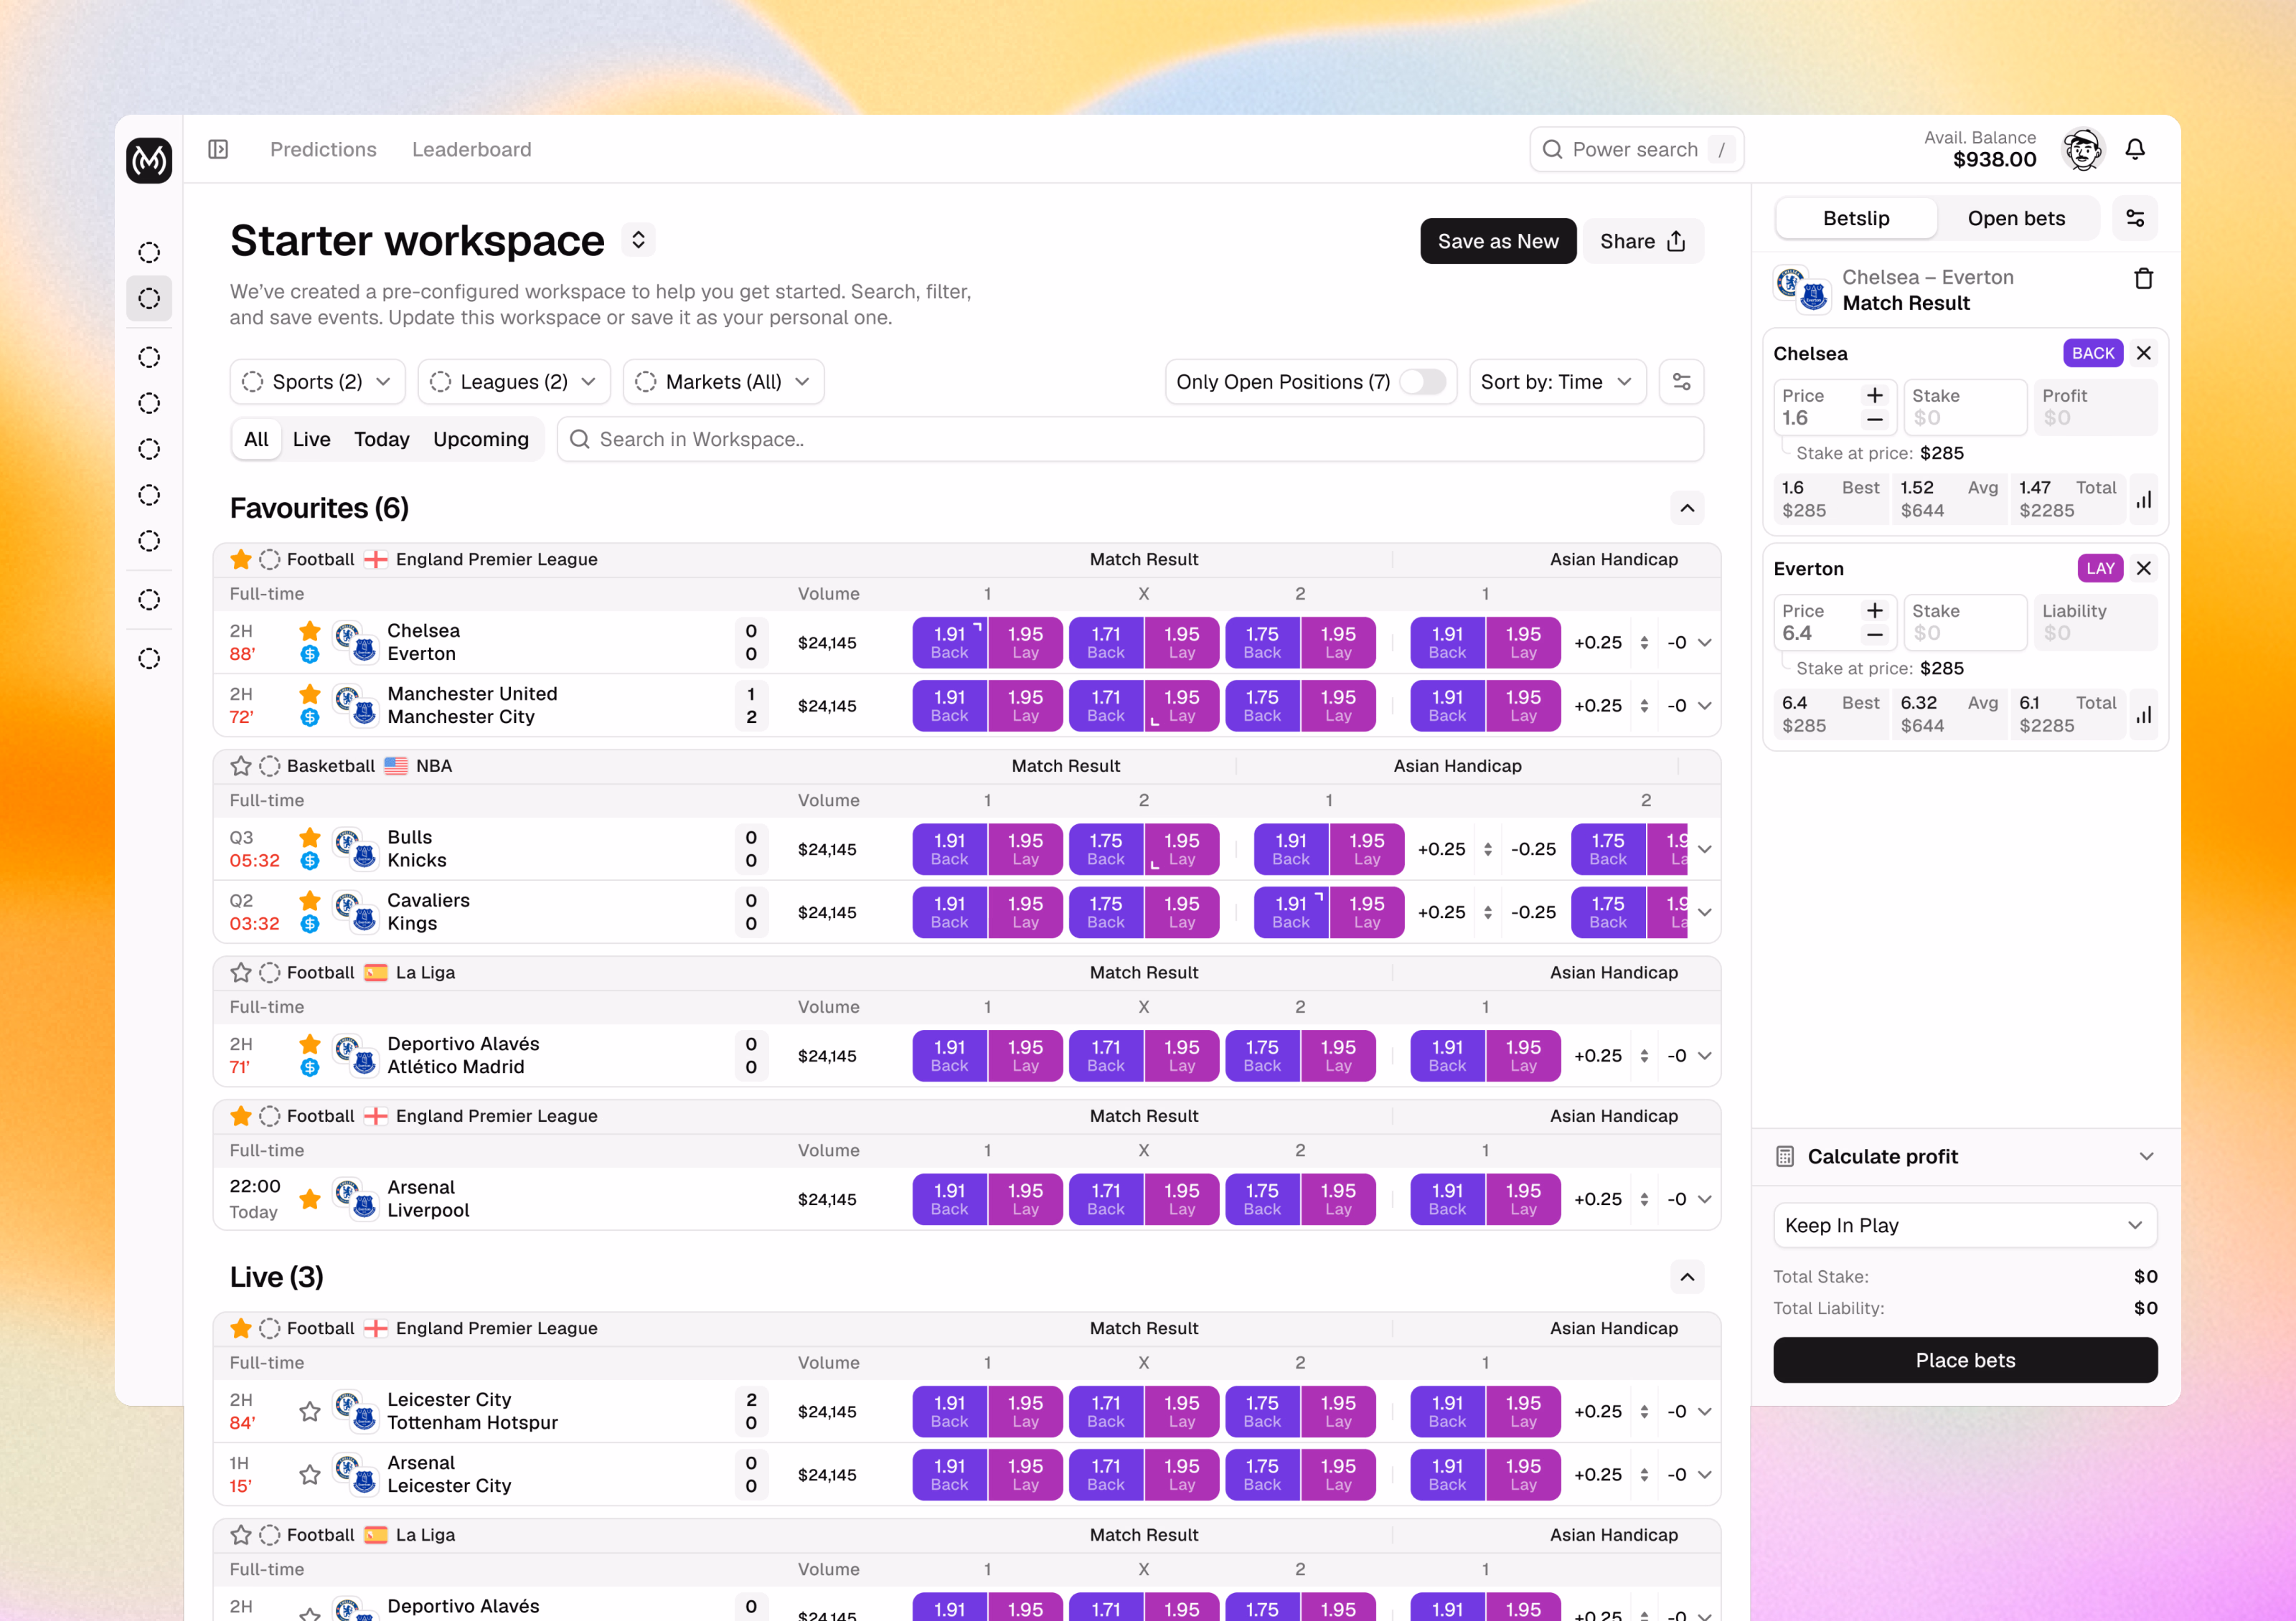
Task: Open workspace filter settings icon beside Sort by
Action: click(x=1682, y=382)
